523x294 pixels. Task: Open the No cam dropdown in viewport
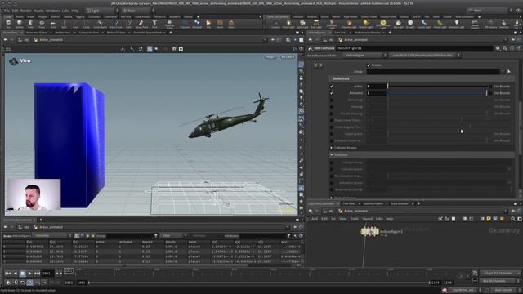(287, 57)
